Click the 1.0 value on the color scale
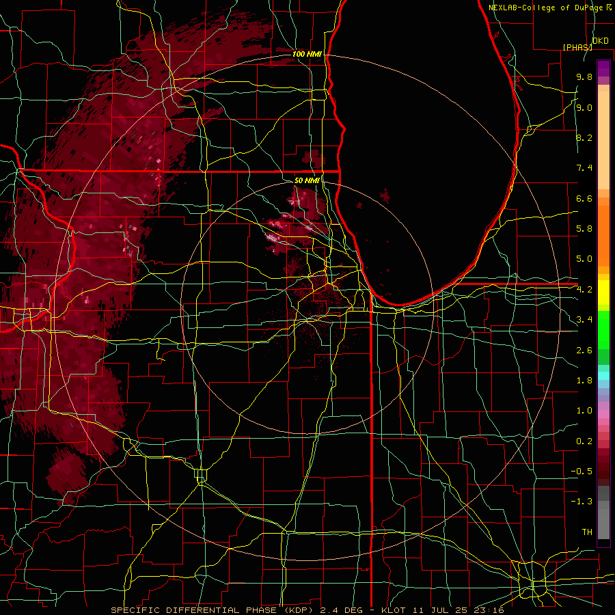Viewport: 615px width, 615px height. (x=584, y=411)
